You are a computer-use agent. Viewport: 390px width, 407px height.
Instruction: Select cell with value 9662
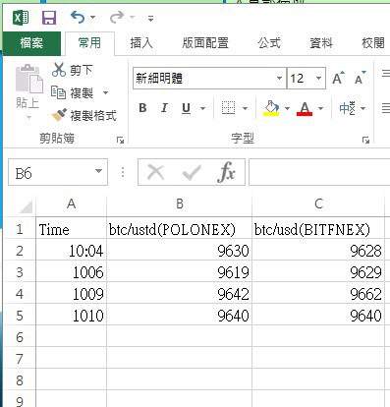(x=318, y=294)
